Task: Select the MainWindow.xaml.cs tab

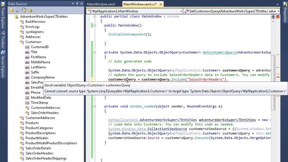Action: (x=140, y=4)
